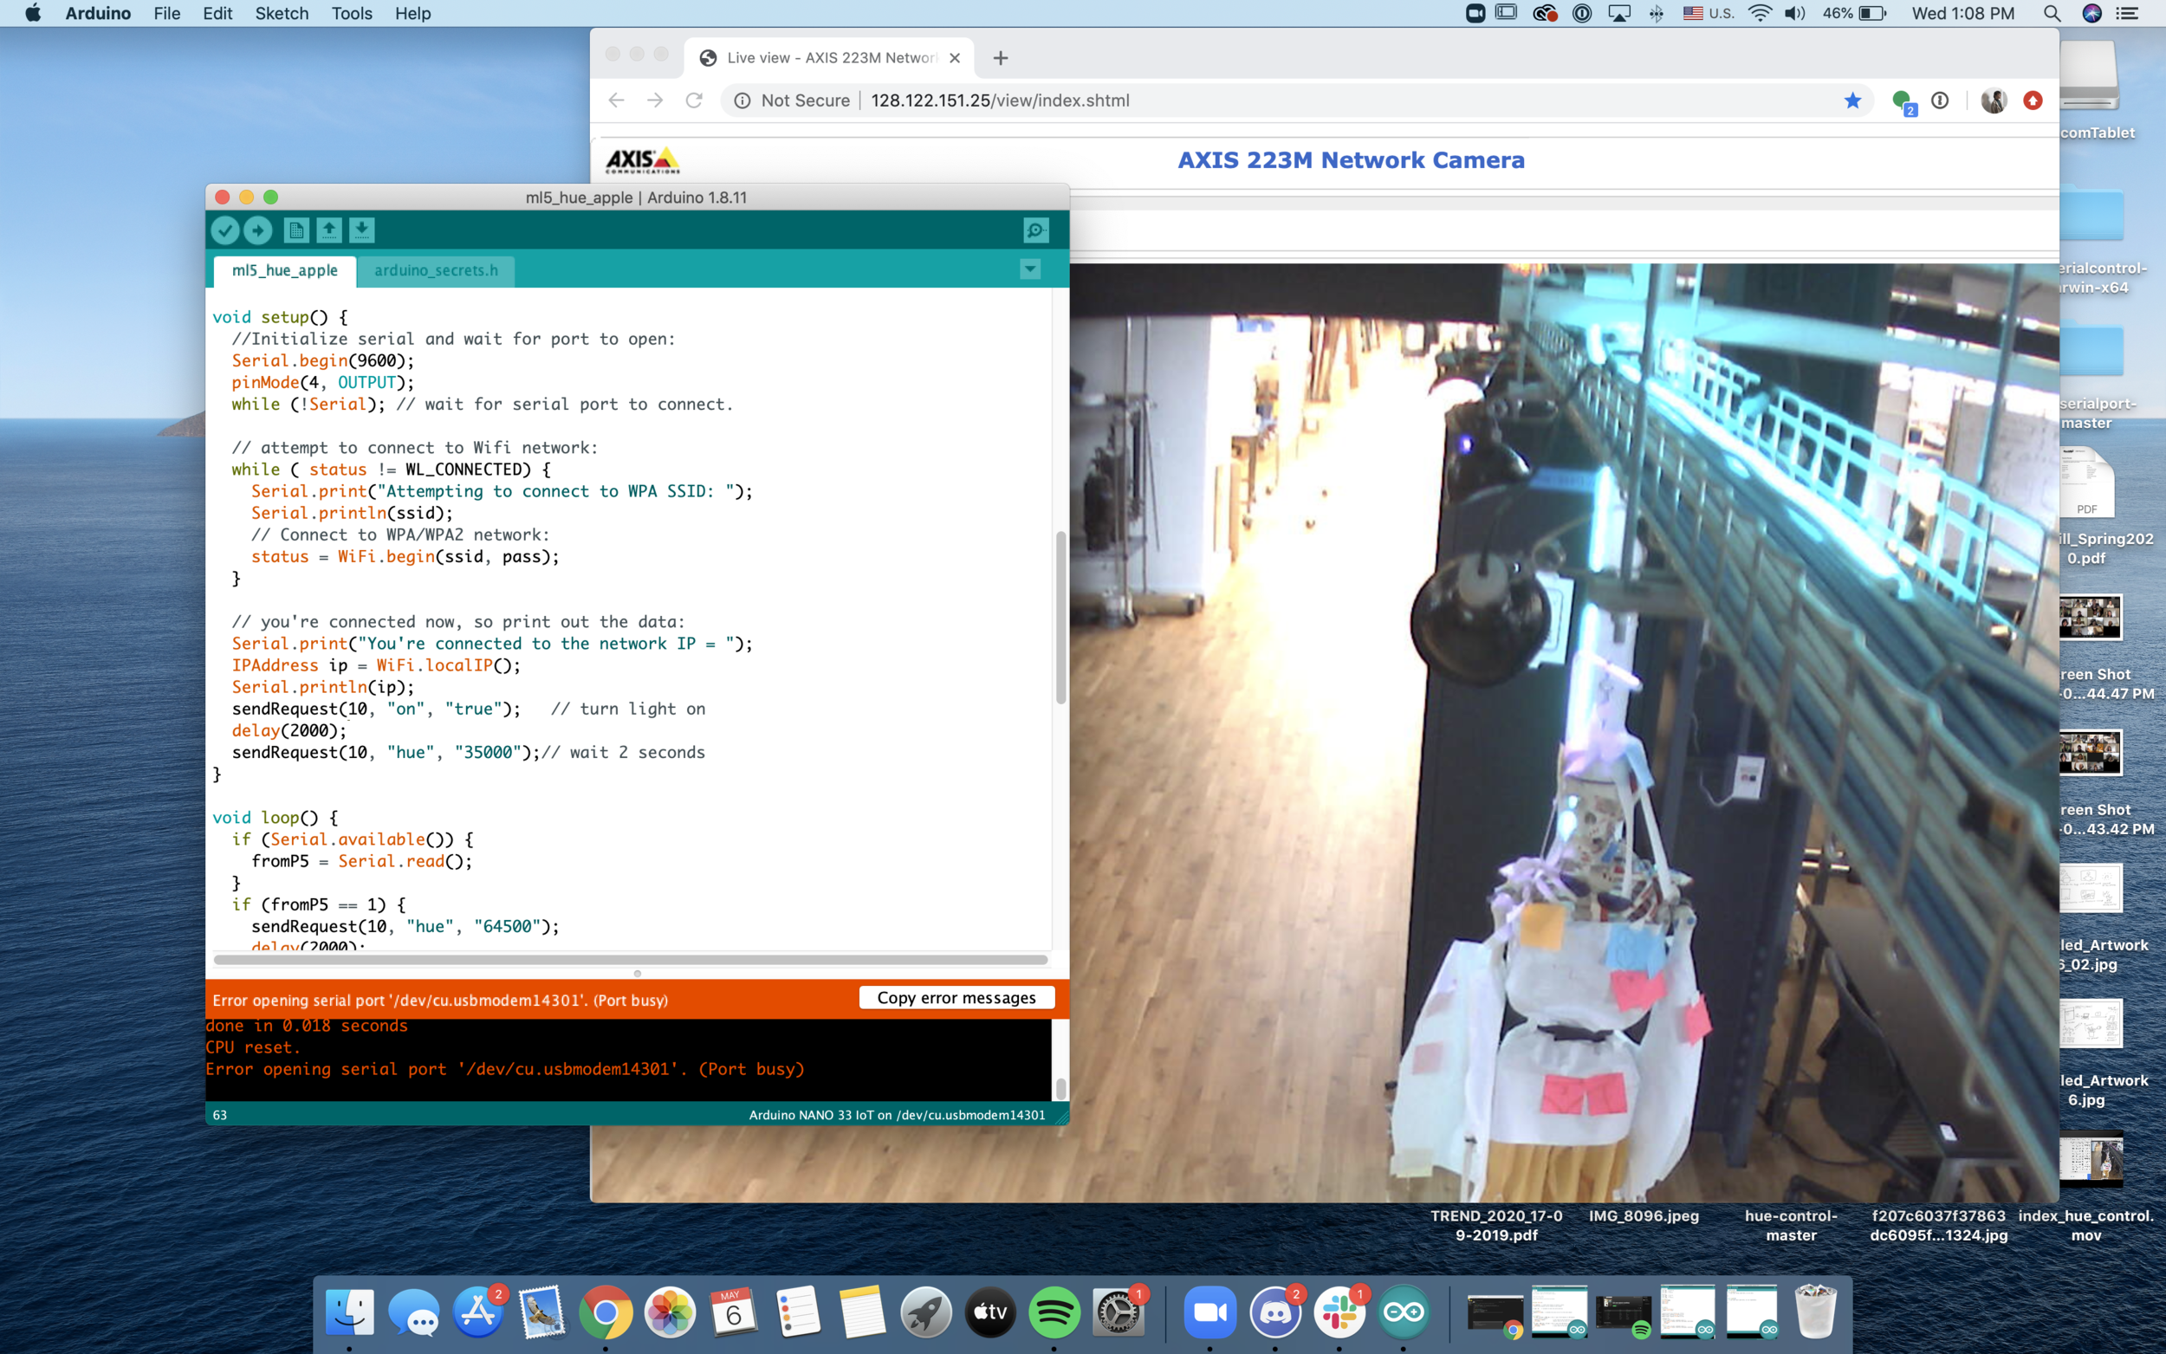Click the Arduino code editor vertical scrollbar
2166x1354 pixels.
pyautogui.click(x=1060, y=618)
